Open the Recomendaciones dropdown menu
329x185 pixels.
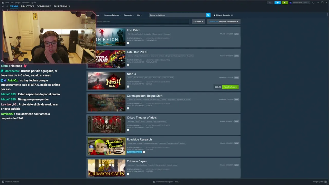pos(113,15)
